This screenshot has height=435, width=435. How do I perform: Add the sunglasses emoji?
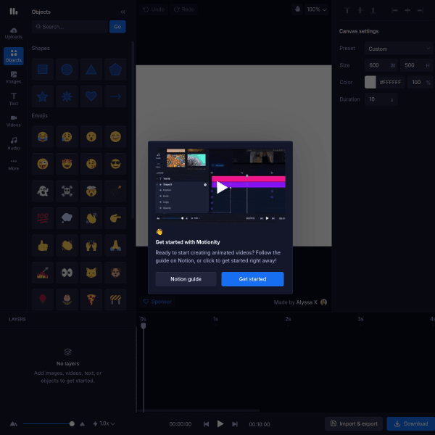click(115, 163)
